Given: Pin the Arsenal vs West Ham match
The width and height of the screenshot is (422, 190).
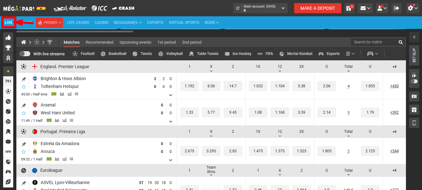Looking at the screenshot, I should pyautogui.click(x=24, y=105).
